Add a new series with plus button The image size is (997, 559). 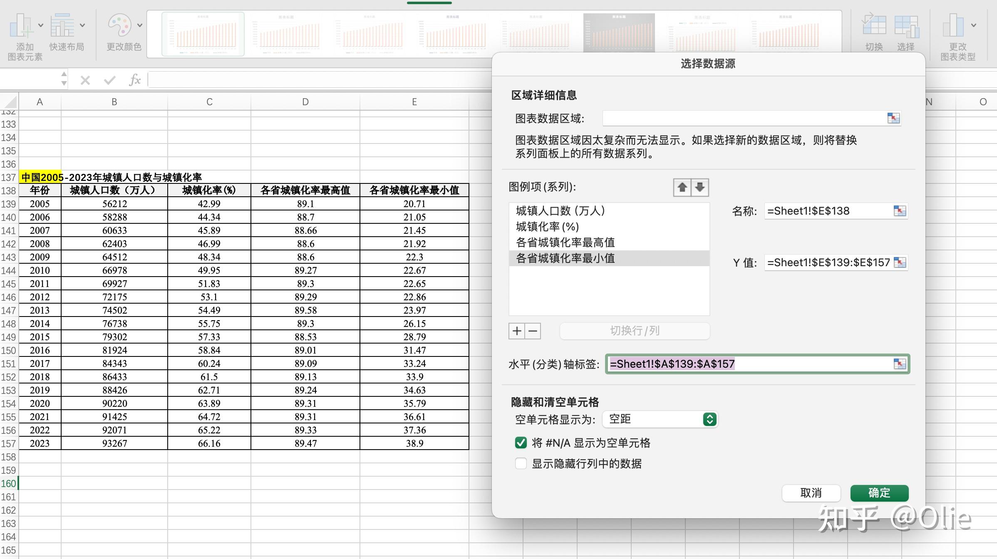point(517,331)
